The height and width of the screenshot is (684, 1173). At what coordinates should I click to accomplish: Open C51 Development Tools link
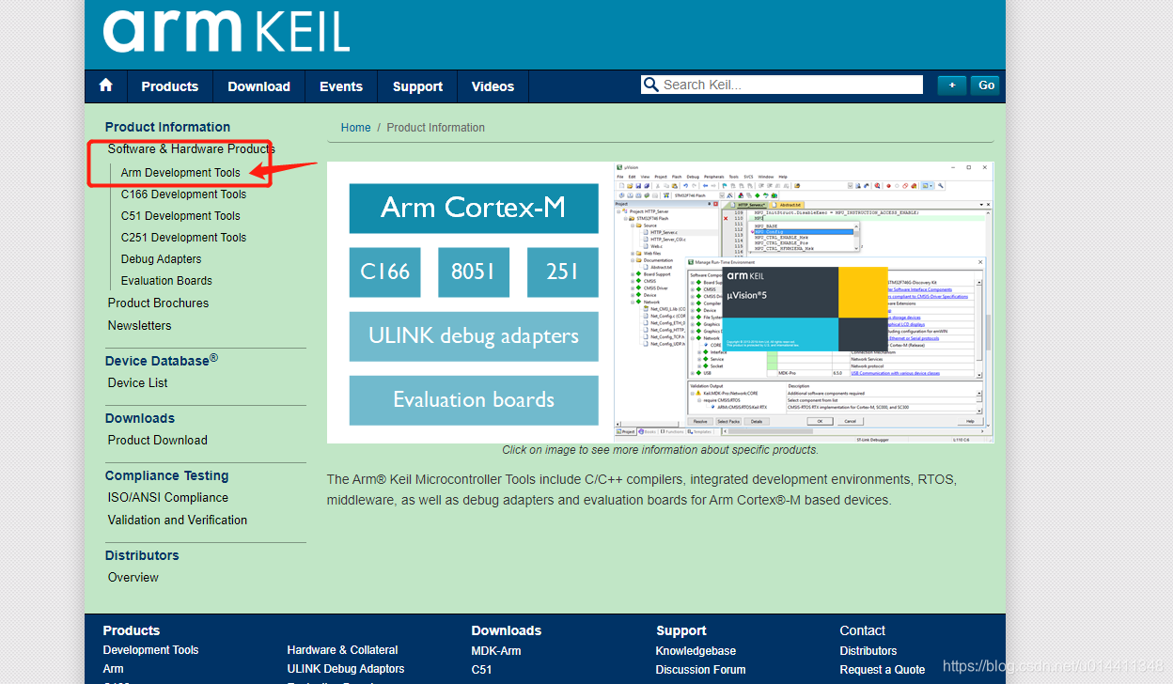coord(180,216)
